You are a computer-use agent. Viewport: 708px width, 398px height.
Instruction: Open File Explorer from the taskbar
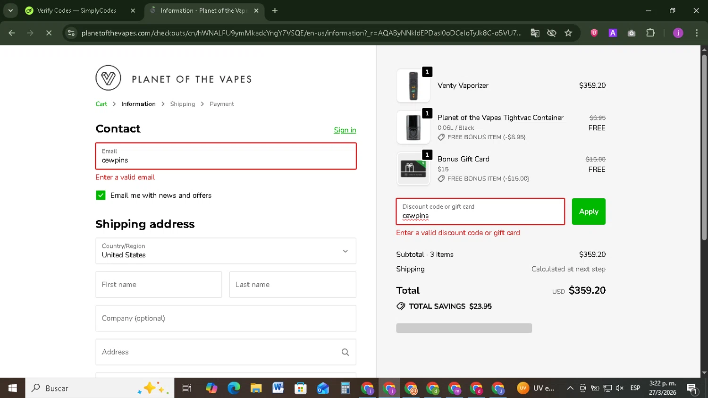[x=256, y=388]
